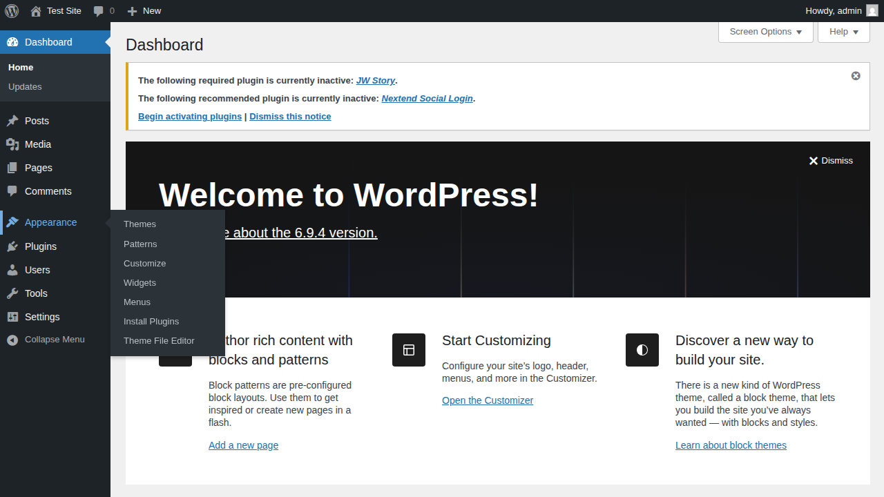Open the comments bubble icon in toolbar

point(99,11)
